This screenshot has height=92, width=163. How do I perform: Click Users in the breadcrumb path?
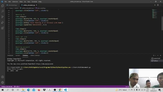(11, 8)
